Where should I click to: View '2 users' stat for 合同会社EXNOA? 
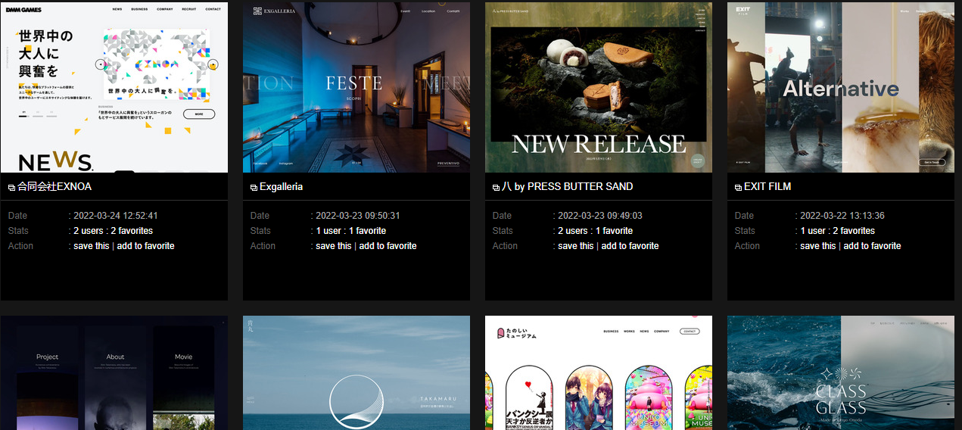tap(89, 231)
